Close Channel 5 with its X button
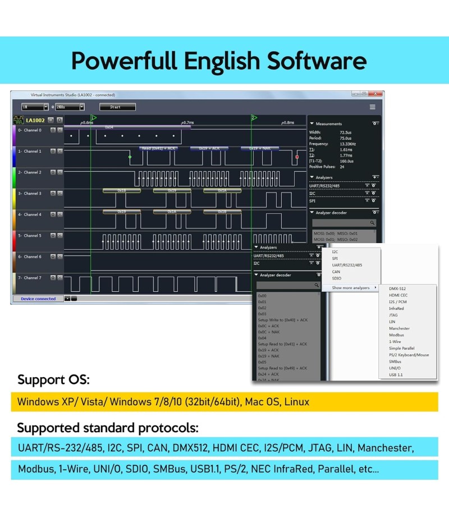 click(x=60, y=236)
